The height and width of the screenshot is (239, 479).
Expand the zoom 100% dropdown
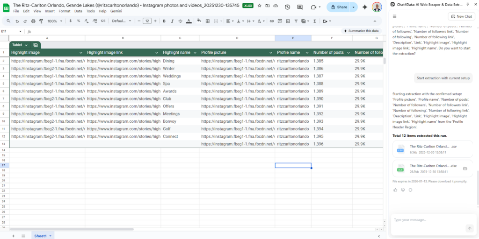click(x=54, y=21)
